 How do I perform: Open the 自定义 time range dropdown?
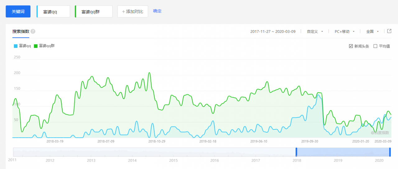[x=315, y=31]
